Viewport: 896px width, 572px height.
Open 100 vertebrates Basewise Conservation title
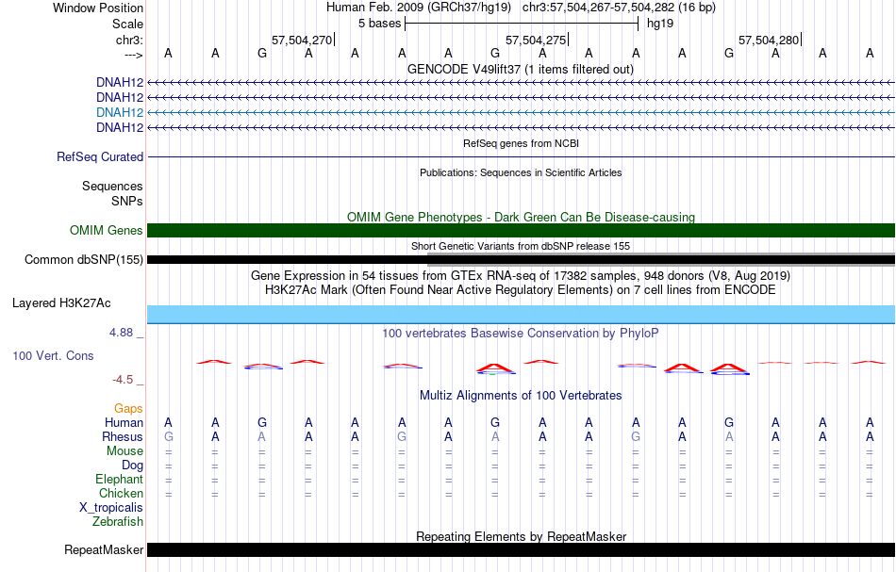[521, 333]
